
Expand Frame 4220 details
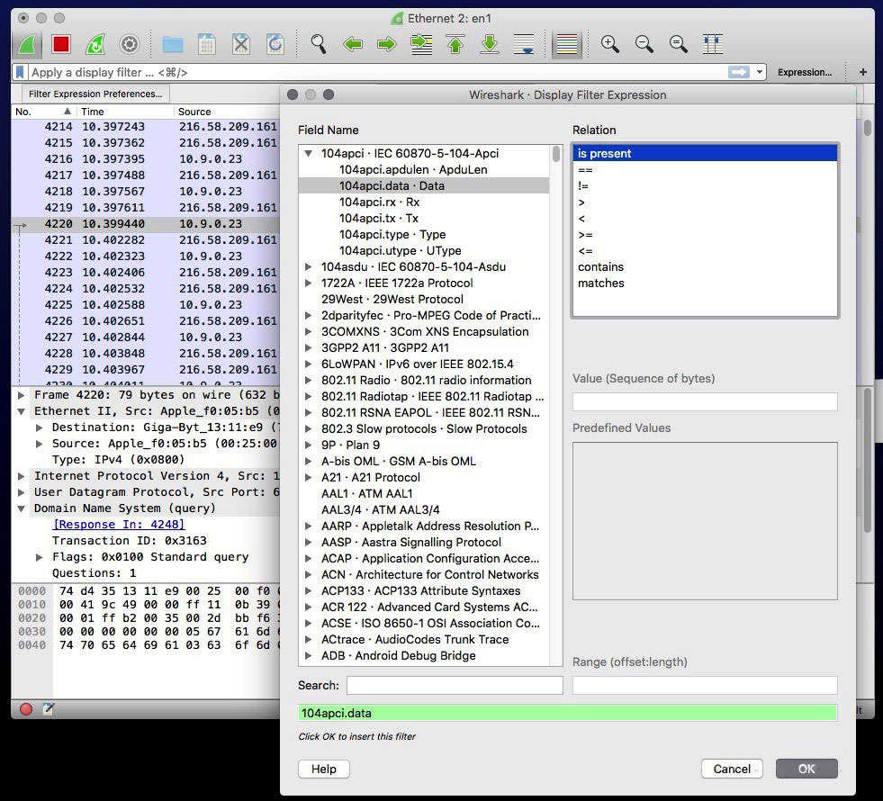(x=21, y=395)
